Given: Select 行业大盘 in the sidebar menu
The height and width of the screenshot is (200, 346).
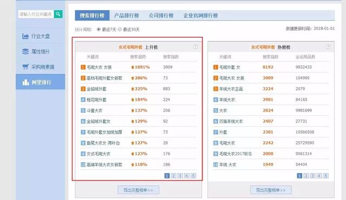Looking at the screenshot, I should (41, 36).
